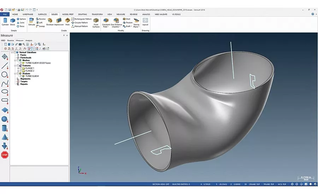Open the Boolean tool

coord(50,22)
